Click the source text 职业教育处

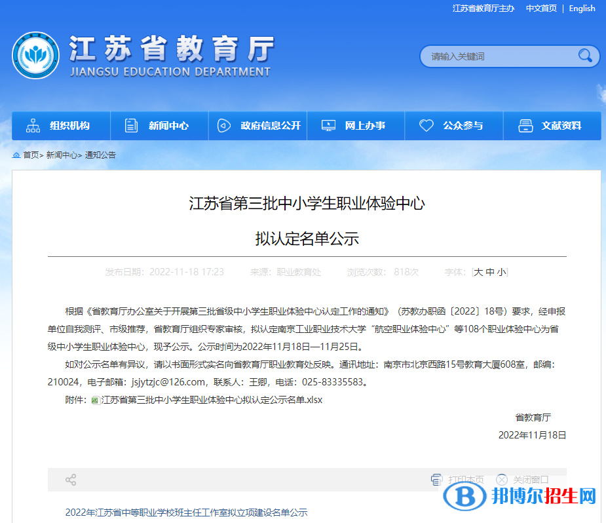tap(299, 272)
